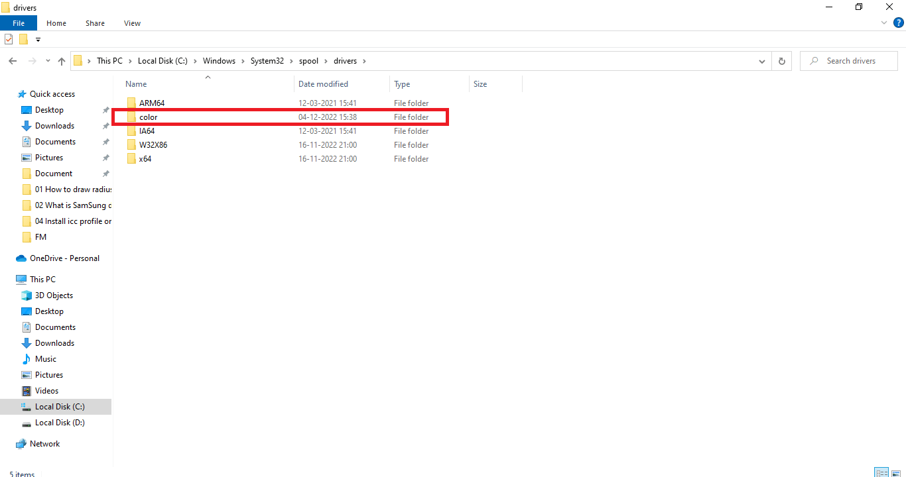
Task: Click Windows breadcrumb in address bar
Action: pos(219,61)
